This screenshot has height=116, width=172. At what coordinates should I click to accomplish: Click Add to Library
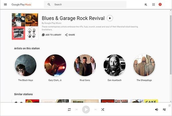tap(52, 35)
